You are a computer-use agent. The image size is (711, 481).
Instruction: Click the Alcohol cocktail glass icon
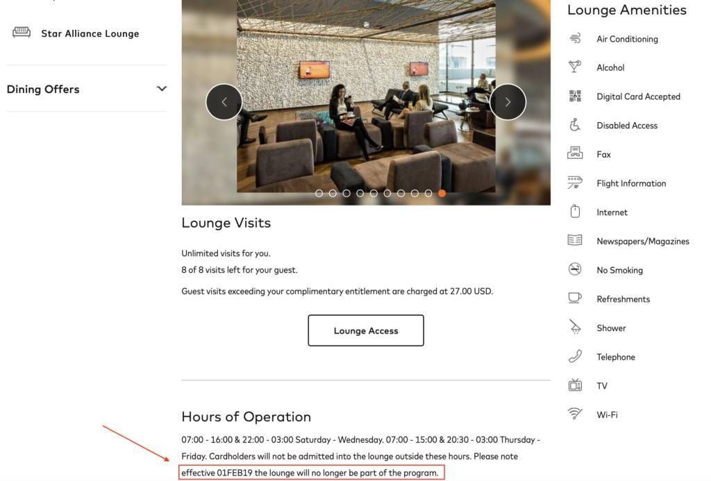pos(575,67)
